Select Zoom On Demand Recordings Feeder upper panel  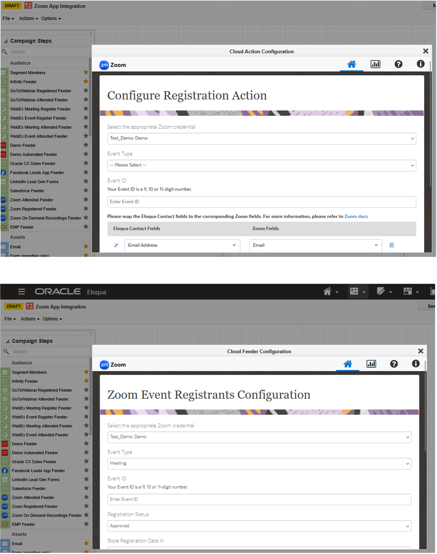tap(46, 218)
